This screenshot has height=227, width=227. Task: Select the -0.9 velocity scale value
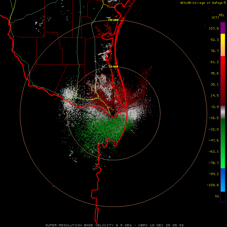click(215, 107)
